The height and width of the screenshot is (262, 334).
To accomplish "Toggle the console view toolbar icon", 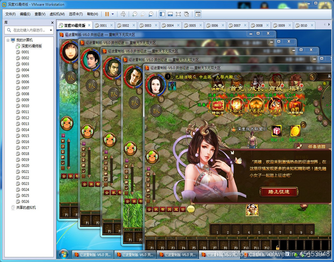I will coord(198,14).
